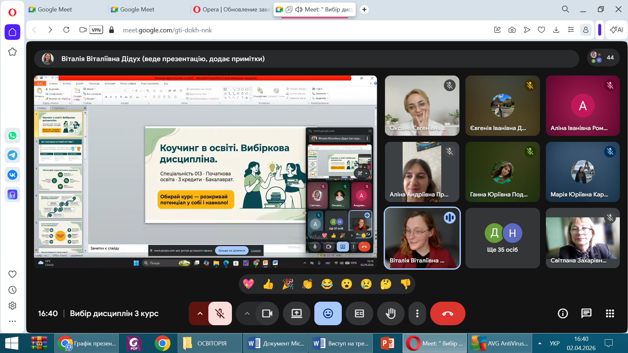Open VK messenger in Opera sidebar
Screen dimensions: 628x353
pos(12,175)
